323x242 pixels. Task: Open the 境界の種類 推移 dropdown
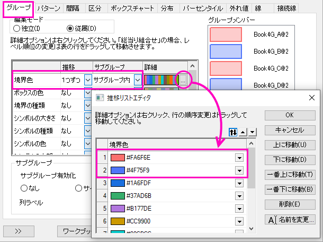(x=88, y=106)
